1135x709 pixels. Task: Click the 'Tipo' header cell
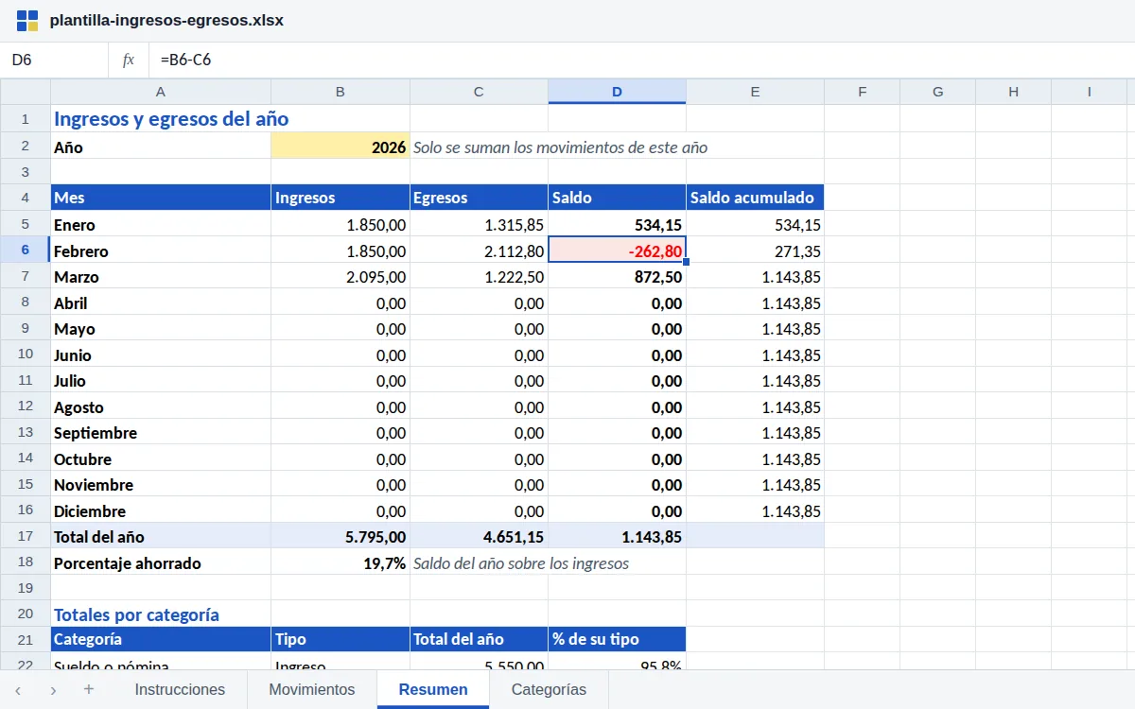pos(340,639)
